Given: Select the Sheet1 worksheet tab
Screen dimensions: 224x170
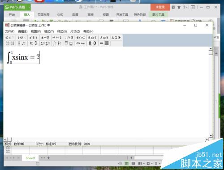Looking at the screenshot, I should click(x=30, y=158).
